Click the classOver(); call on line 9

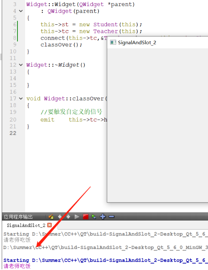pos(61,45)
